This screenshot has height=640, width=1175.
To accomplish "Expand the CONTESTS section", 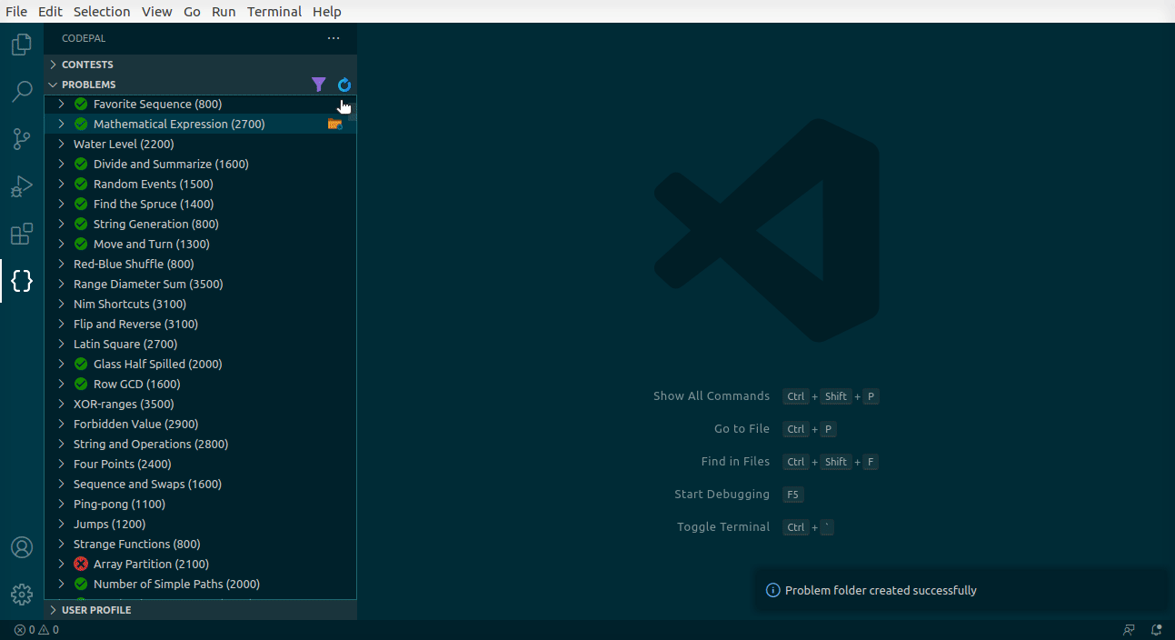I will pyautogui.click(x=200, y=65).
